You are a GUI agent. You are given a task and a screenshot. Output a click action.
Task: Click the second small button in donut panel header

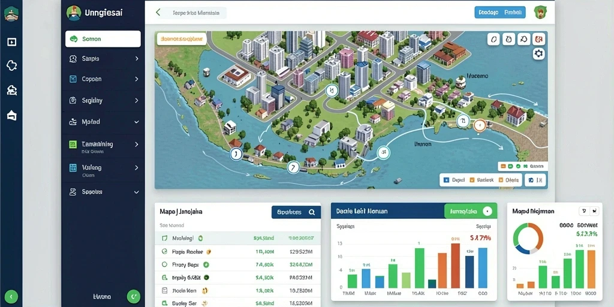click(594, 211)
